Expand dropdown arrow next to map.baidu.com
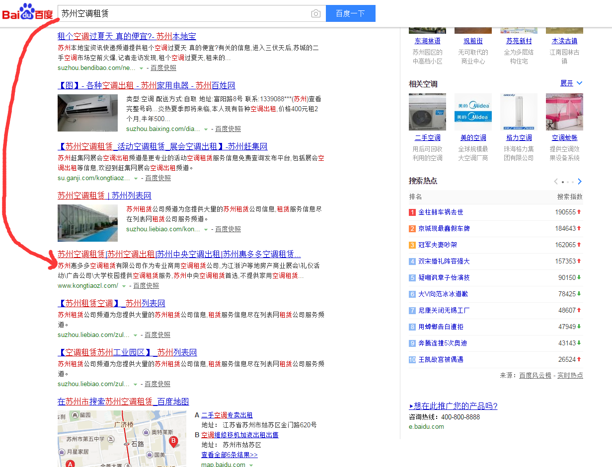Viewport: 612px width, 467px height. [251, 465]
